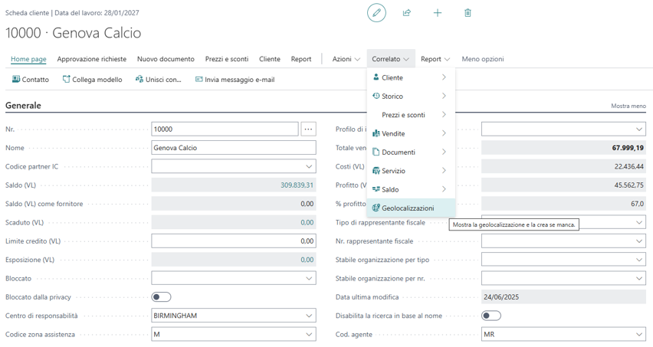Click Costi (VL) value 22.436,44
This screenshot has width=653, height=347.
pos(628,166)
